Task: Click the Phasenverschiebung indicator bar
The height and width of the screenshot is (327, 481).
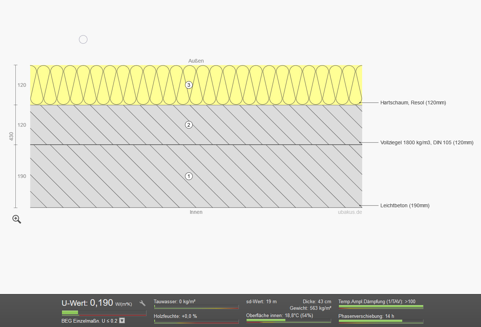Action: (x=381, y=321)
